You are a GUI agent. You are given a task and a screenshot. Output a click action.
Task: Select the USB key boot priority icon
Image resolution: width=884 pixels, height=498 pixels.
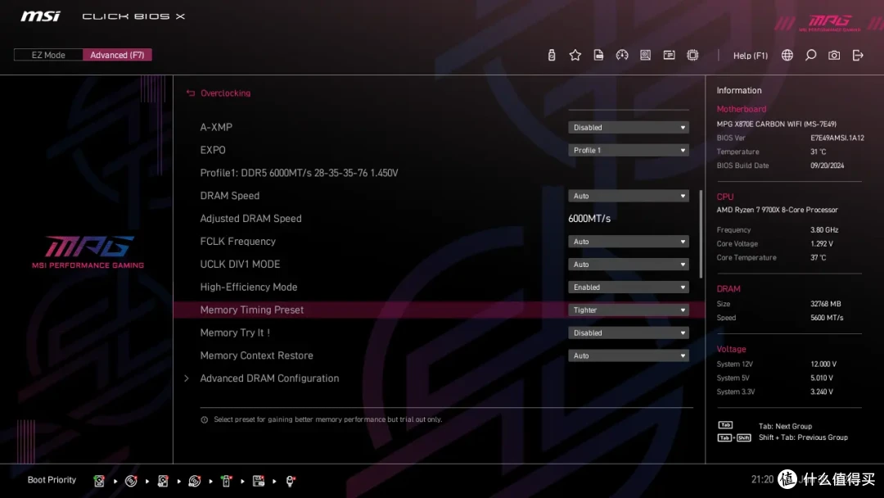coord(226,481)
